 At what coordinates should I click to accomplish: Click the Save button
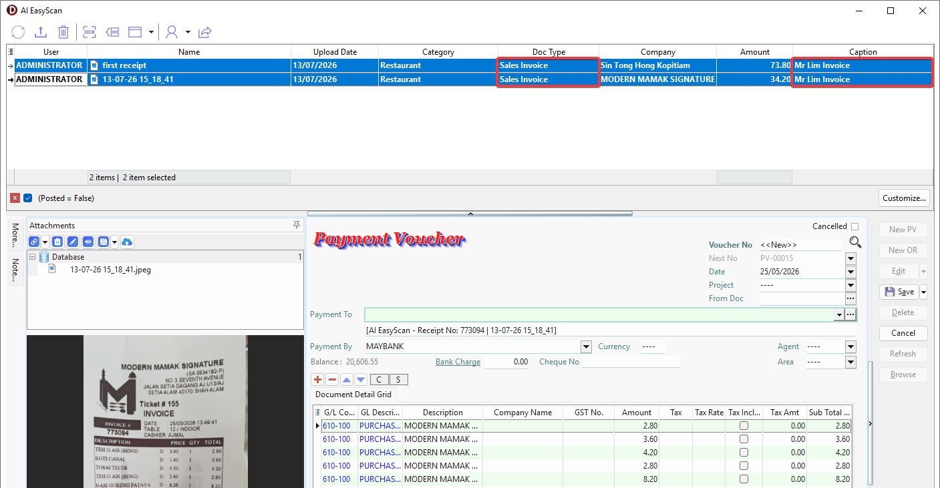(899, 292)
